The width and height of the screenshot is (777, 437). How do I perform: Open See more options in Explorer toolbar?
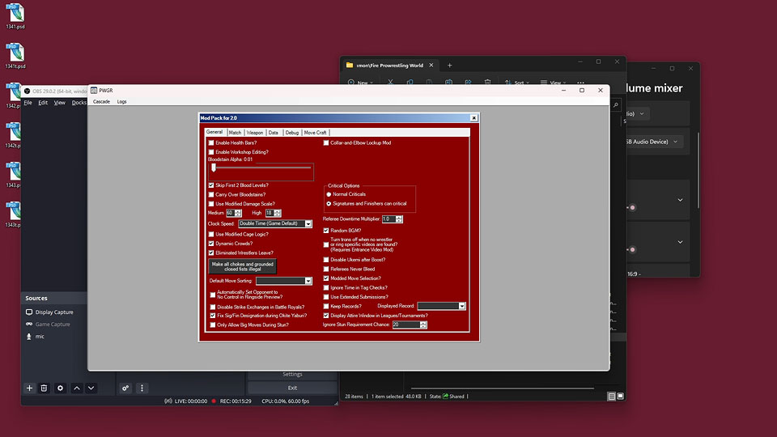pyautogui.click(x=581, y=83)
